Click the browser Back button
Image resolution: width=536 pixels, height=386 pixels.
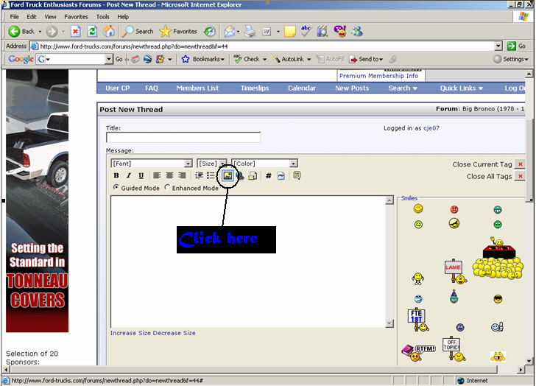pos(21,32)
